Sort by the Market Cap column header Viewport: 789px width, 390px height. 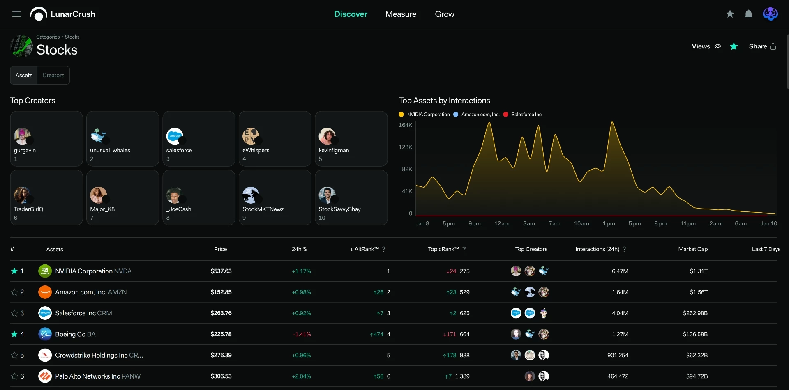(693, 249)
